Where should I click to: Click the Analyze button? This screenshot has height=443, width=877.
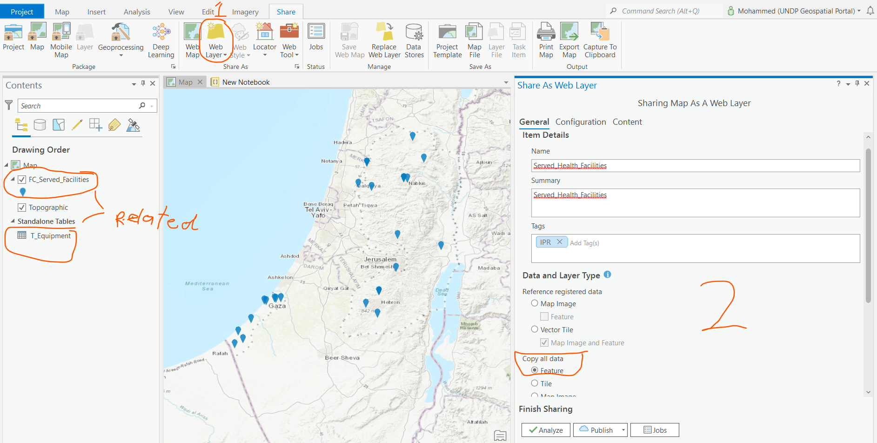pyautogui.click(x=546, y=430)
